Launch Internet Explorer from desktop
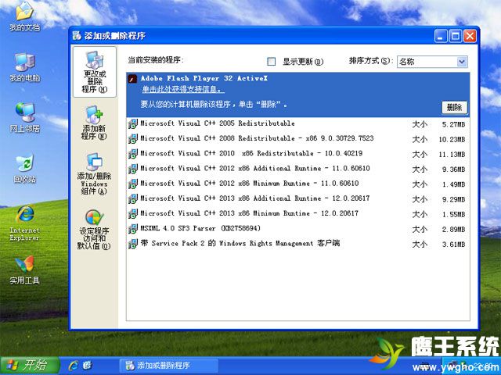The width and height of the screenshot is (501, 375). 24,223
